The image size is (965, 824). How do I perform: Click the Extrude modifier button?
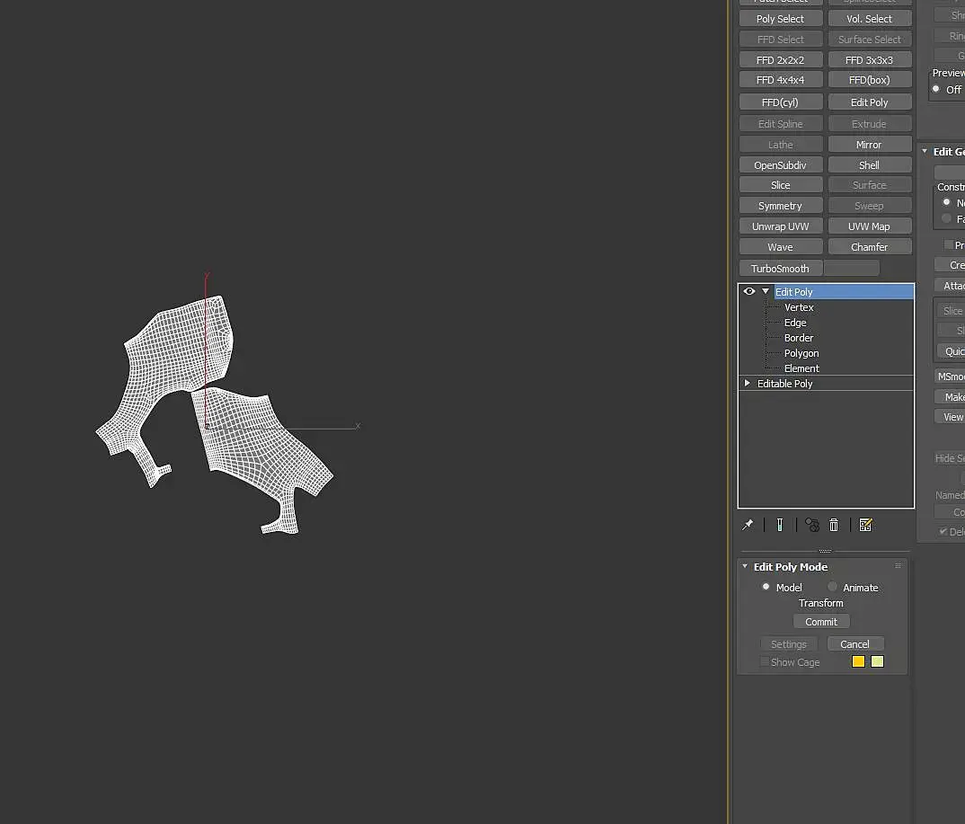click(870, 124)
